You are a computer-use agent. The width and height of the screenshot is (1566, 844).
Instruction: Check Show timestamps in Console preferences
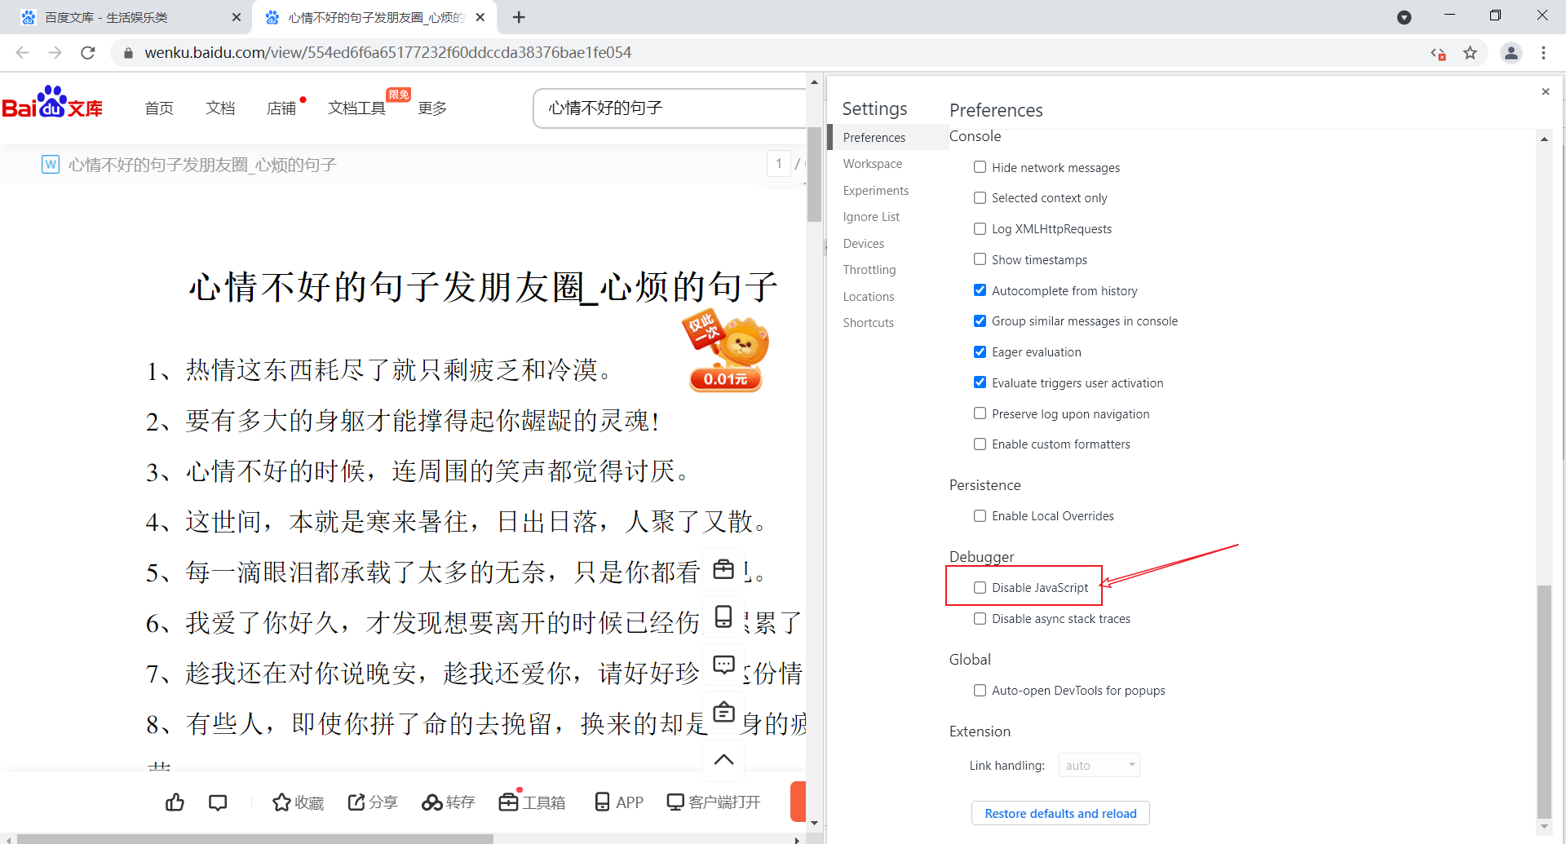click(980, 259)
